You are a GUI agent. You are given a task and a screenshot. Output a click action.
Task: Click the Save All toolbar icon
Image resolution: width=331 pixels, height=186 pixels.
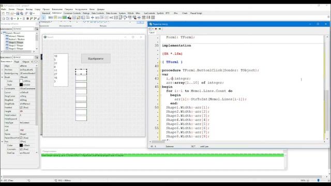point(22,13)
